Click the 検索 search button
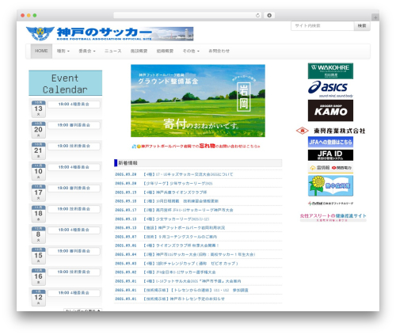 pyautogui.click(x=362, y=26)
